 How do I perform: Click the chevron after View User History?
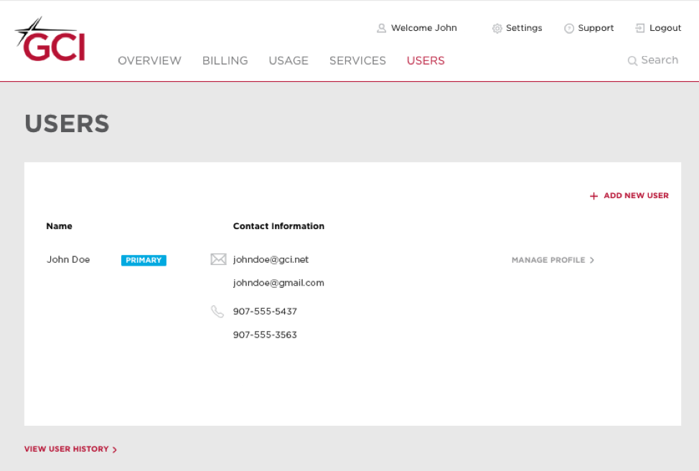[115, 449]
